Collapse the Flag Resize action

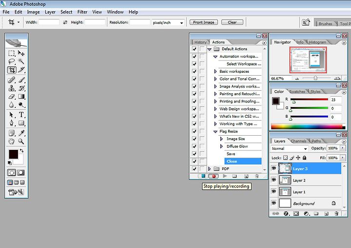[215, 132]
